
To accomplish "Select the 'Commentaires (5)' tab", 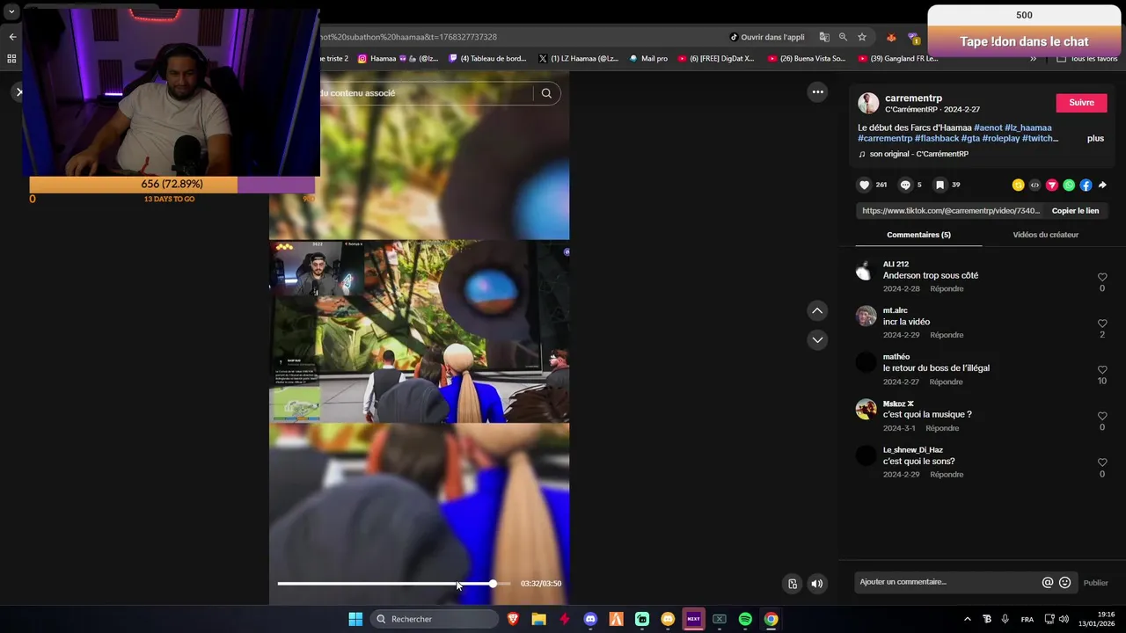I will click(918, 235).
